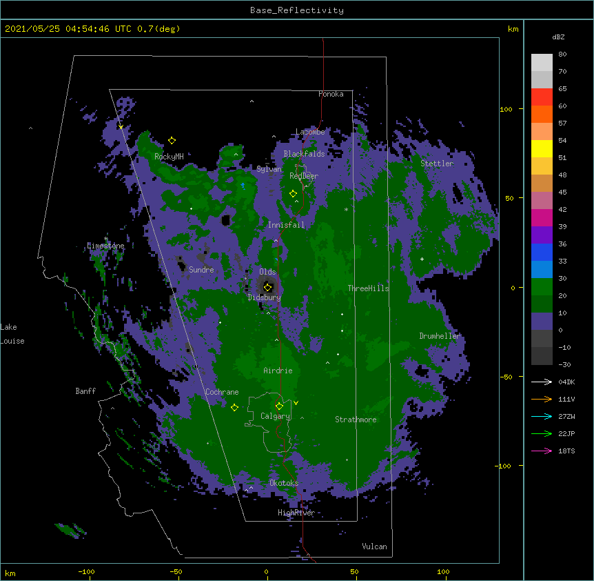The height and width of the screenshot is (581, 594).
Task: Click the Limestone label
Action: click(105, 246)
